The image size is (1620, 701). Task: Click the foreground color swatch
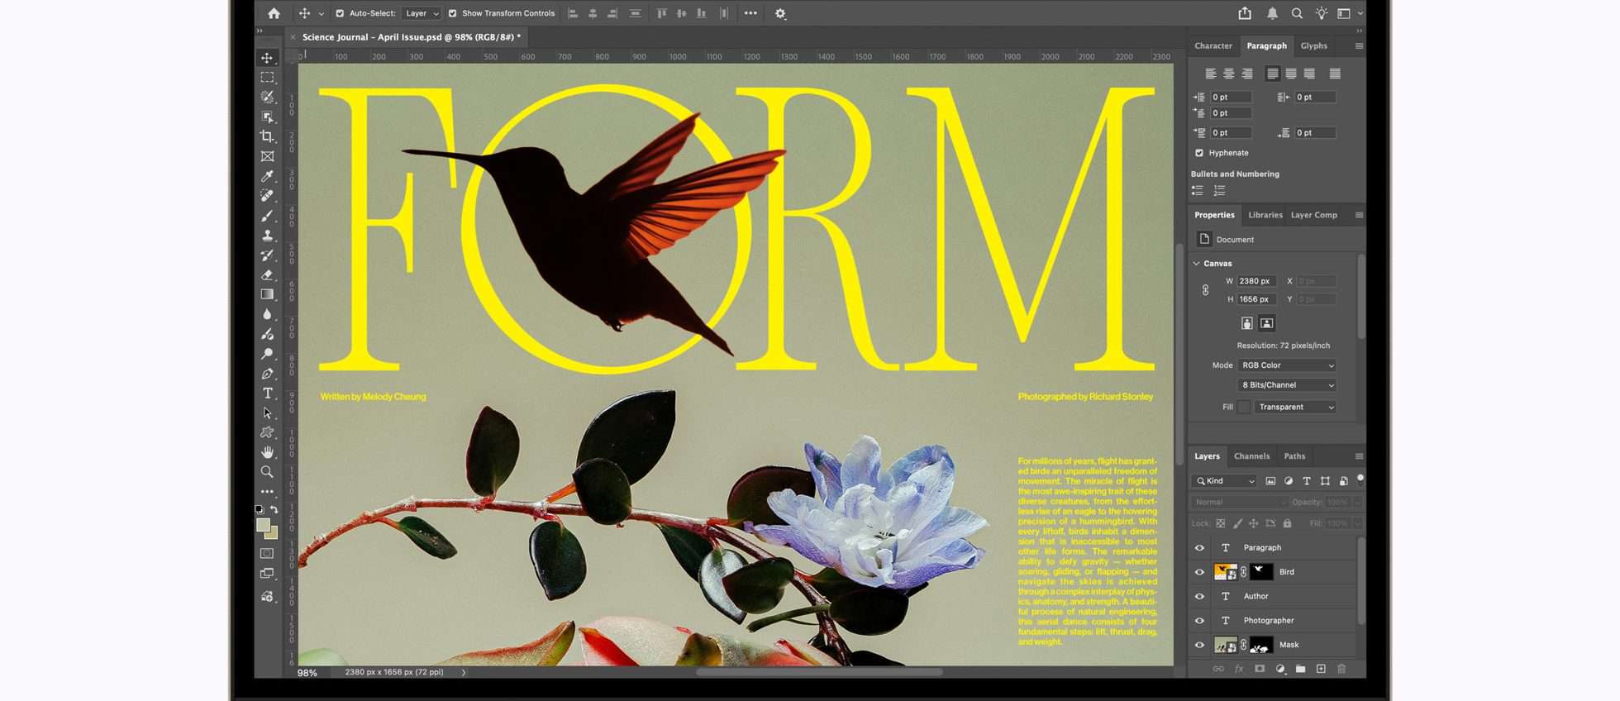click(x=263, y=526)
